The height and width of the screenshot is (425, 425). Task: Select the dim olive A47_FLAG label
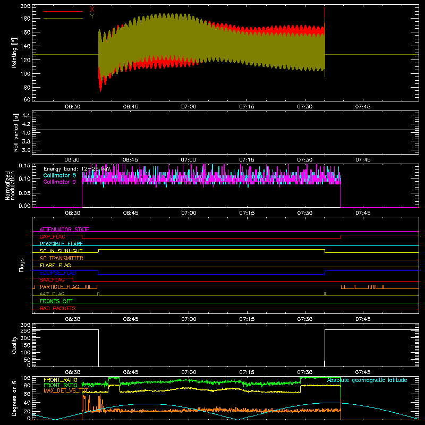(52, 294)
